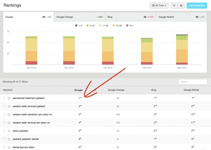This screenshot has height=150, width=211.
Task: Check the box for wisdom teeth extraction ann arbor mi
Action: tap(4, 115)
